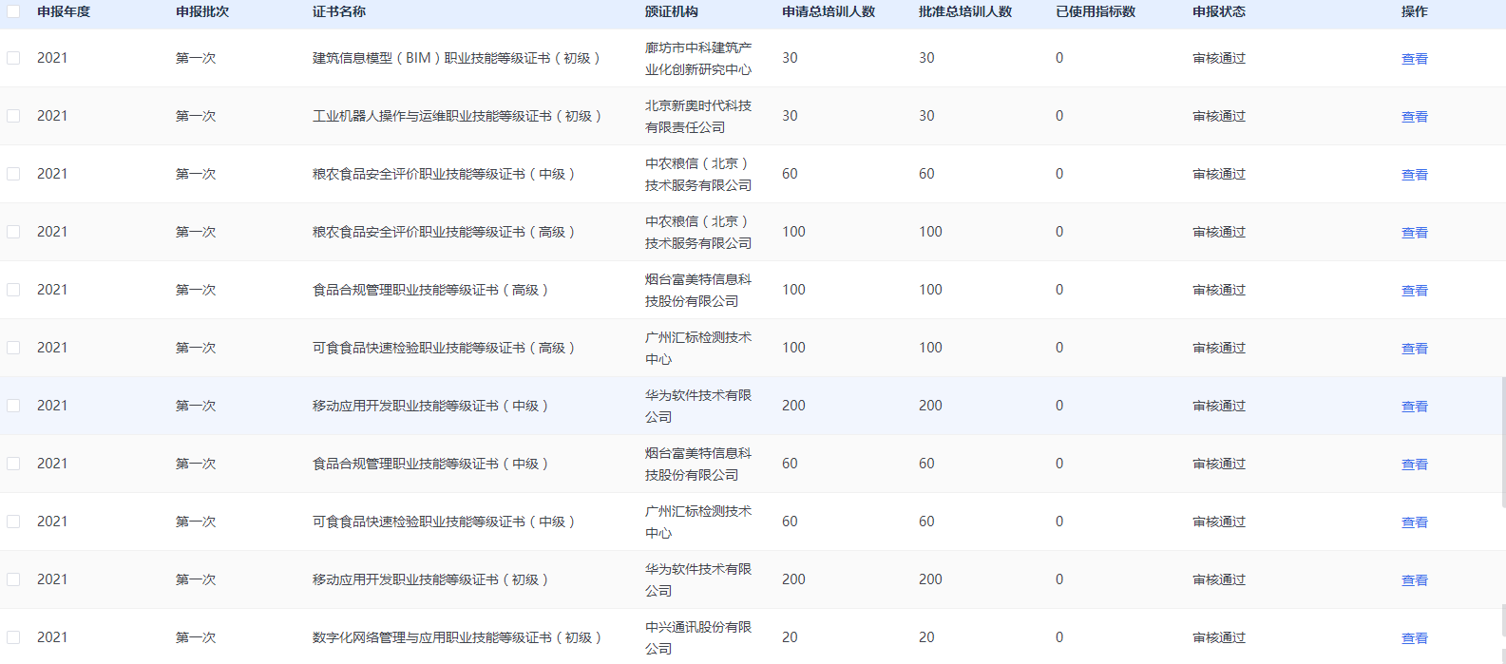Click the 已使用指标数 column header
The image size is (1506, 664).
[x=1096, y=11]
